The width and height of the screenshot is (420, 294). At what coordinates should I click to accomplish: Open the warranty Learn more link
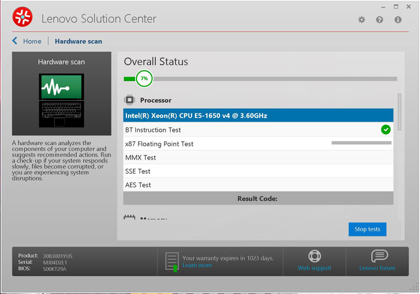(x=197, y=266)
